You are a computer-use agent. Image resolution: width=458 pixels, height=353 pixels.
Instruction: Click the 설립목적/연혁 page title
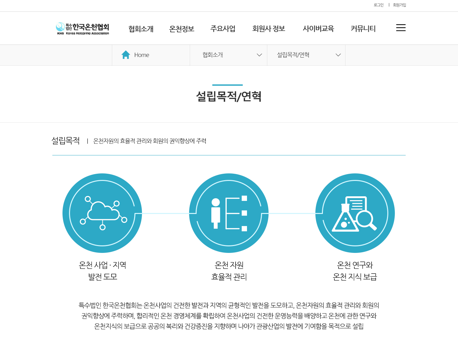(229, 97)
